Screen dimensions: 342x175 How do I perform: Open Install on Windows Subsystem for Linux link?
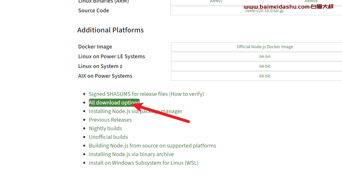pyautogui.click(x=144, y=163)
